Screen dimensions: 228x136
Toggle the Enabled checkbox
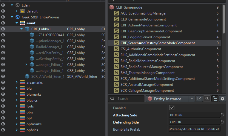click(172, 107)
